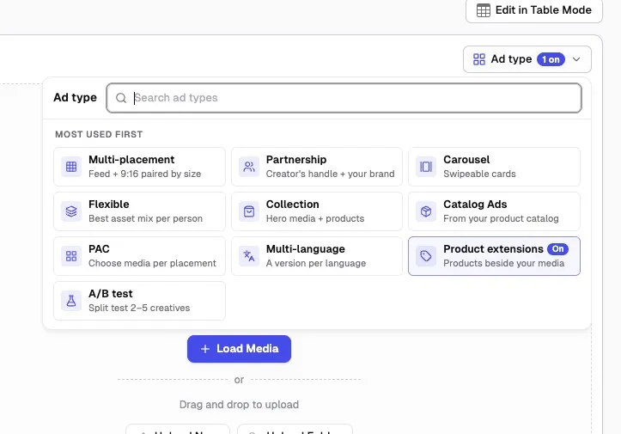Screen dimensions: 621x434
Task: Click 'Best asset mix per person' text
Action: (145, 219)
